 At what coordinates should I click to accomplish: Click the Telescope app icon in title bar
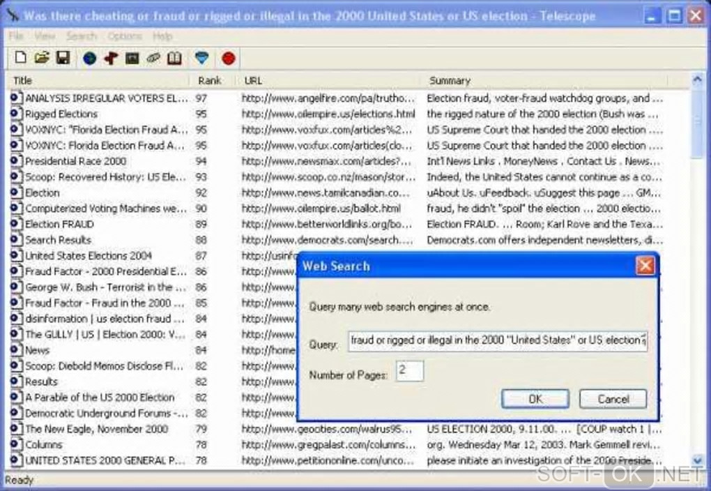(x=13, y=15)
